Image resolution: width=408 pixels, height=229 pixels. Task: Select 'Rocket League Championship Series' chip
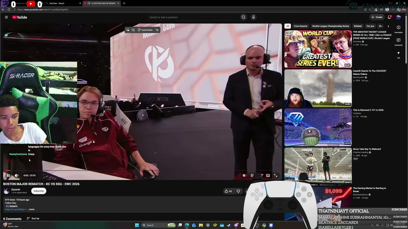click(x=331, y=26)
